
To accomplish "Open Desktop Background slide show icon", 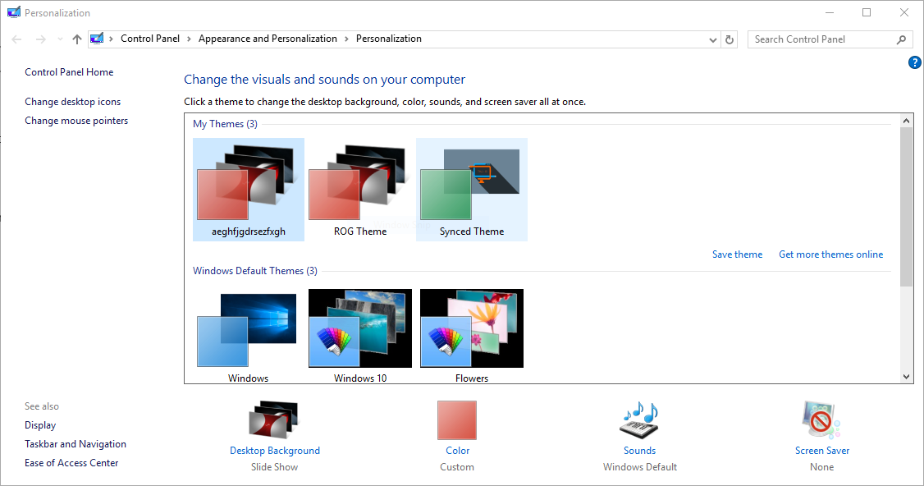I will [x=274, y=420].
